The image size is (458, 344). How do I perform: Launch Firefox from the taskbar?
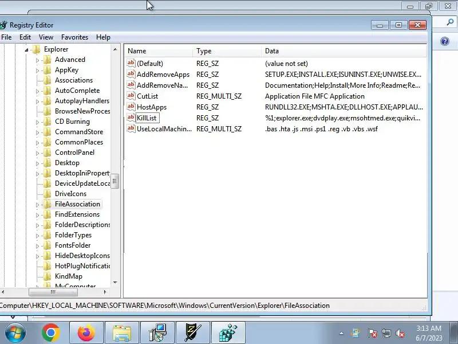pyautogui.click(x=86, y=333)
